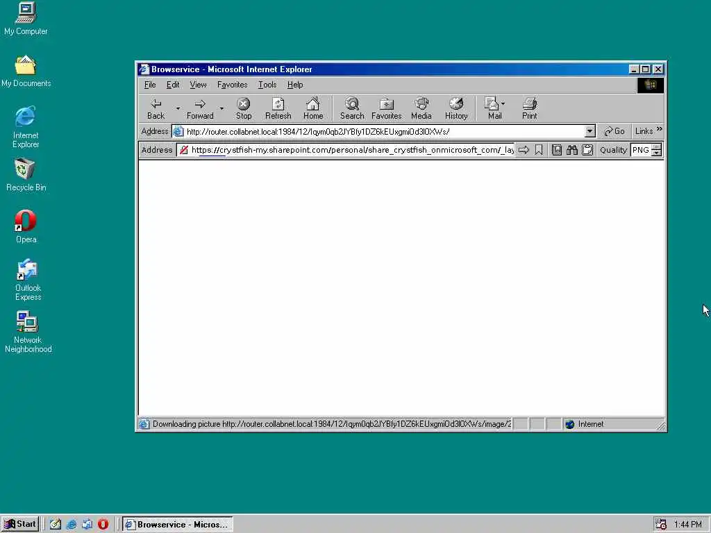Decrease quality with the down stepper arrow
The width and height of the screenshot is (711, 533).
(x=657, y=153)
